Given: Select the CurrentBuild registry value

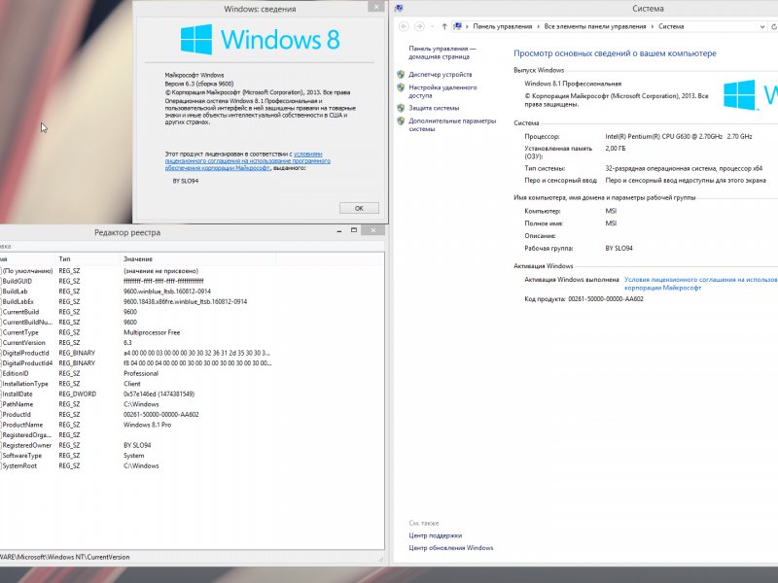Looking at the screenshot, I should pos(20,312).
